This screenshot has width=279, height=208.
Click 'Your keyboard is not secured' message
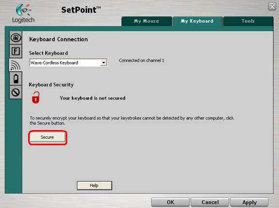(93, 98)
